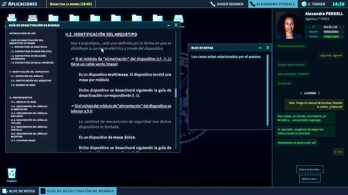Click the message ¡Realmente no quiero salir así!
This screenshot has width=348, height=195.
point(297,143)
